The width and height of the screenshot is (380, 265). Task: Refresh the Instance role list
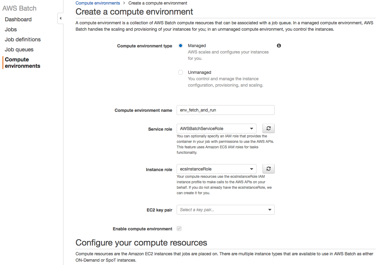(x=268, y=169)
